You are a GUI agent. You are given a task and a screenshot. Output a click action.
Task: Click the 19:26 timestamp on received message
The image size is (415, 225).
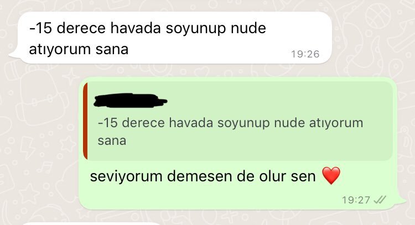click(x=305, y=54)
